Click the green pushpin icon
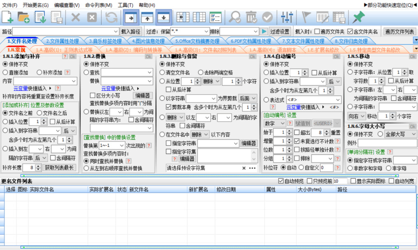This screenshot has width=418, height=250. coord(359,17)
